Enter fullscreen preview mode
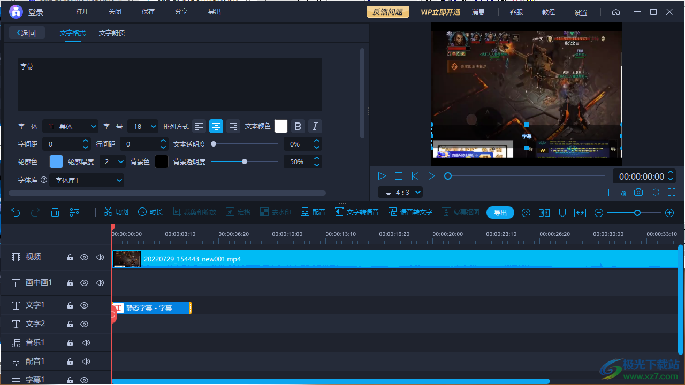The height and width of the screenshot is (385, 685). [672, 192]
